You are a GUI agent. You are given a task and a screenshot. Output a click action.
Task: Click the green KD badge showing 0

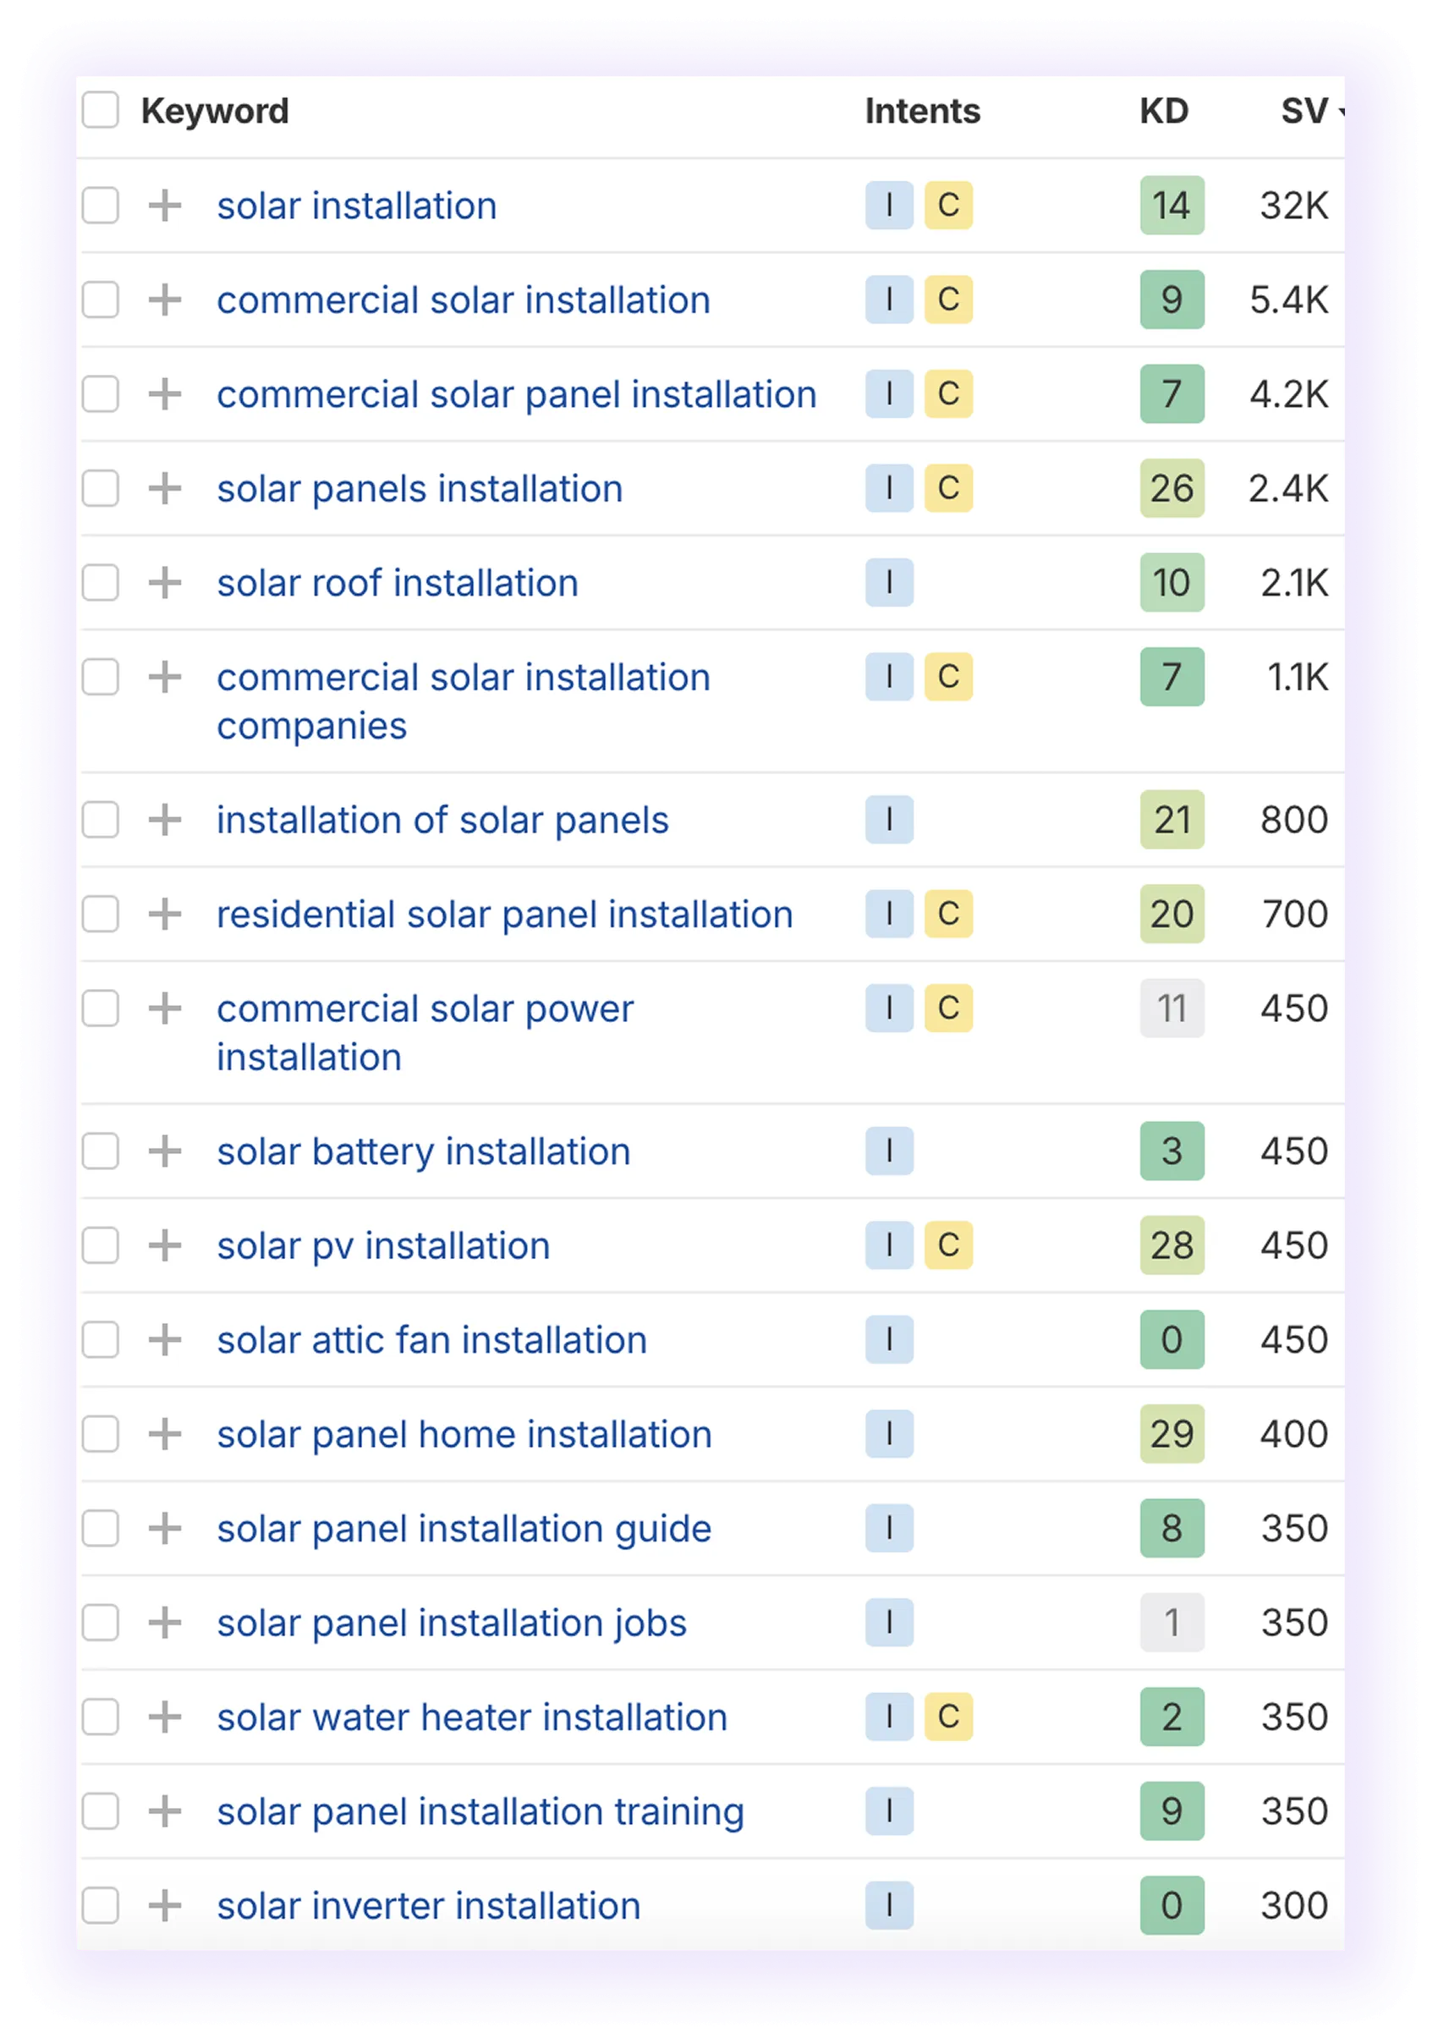click(1172, 1339)
